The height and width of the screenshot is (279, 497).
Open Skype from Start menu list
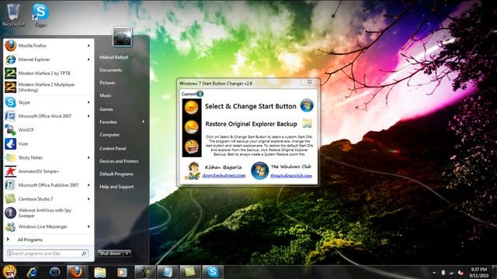click(x=48, y=102)
